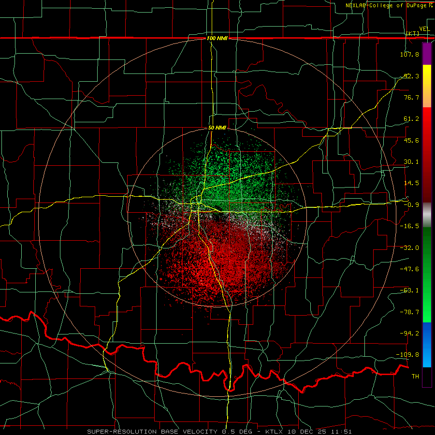The height and width of the screenshot is (435, 435).
Task: Select the -16.5 scale value
Action: point(409,226)
